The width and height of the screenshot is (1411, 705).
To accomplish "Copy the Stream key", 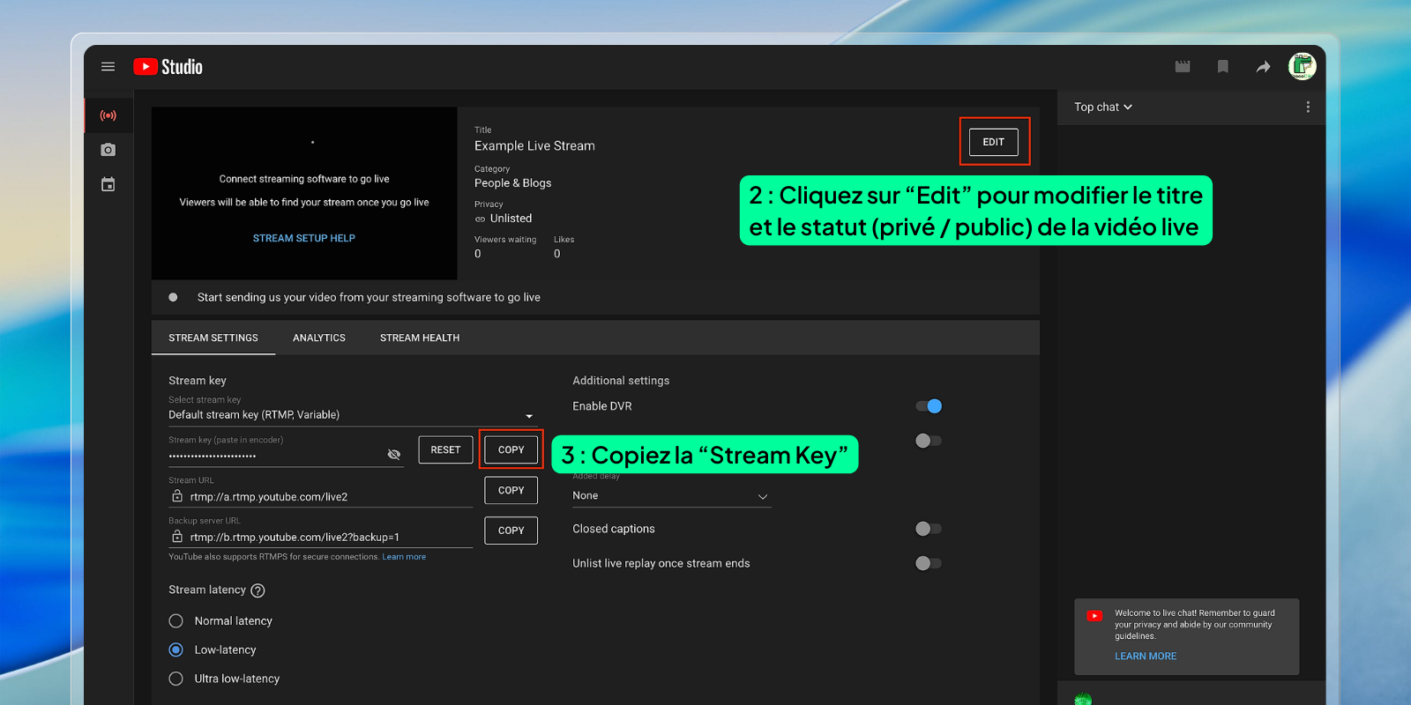I will pyautogui.click(x=511, y=449).
